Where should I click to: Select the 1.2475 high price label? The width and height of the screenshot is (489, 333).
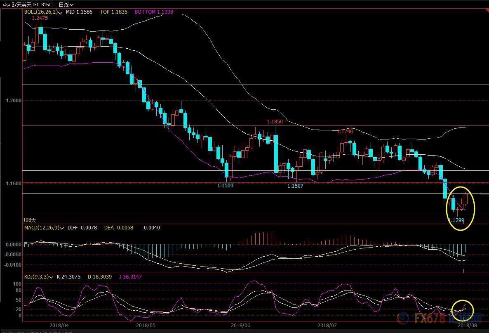[39, 18]
